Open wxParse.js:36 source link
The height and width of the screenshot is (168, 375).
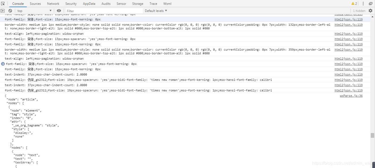(x=351, y=96)
